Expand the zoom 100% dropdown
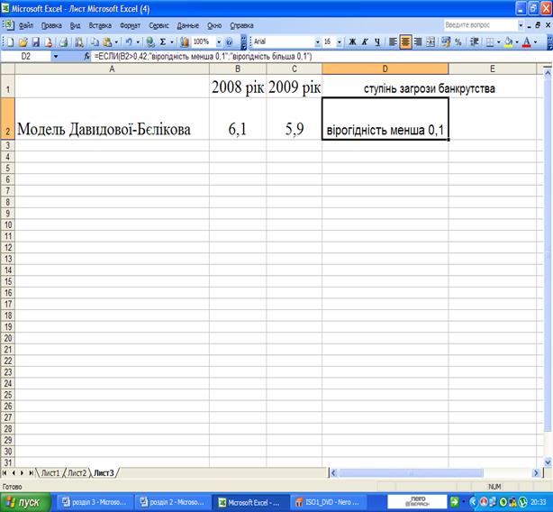The image size is (553, 512). (x=217, y=41)
